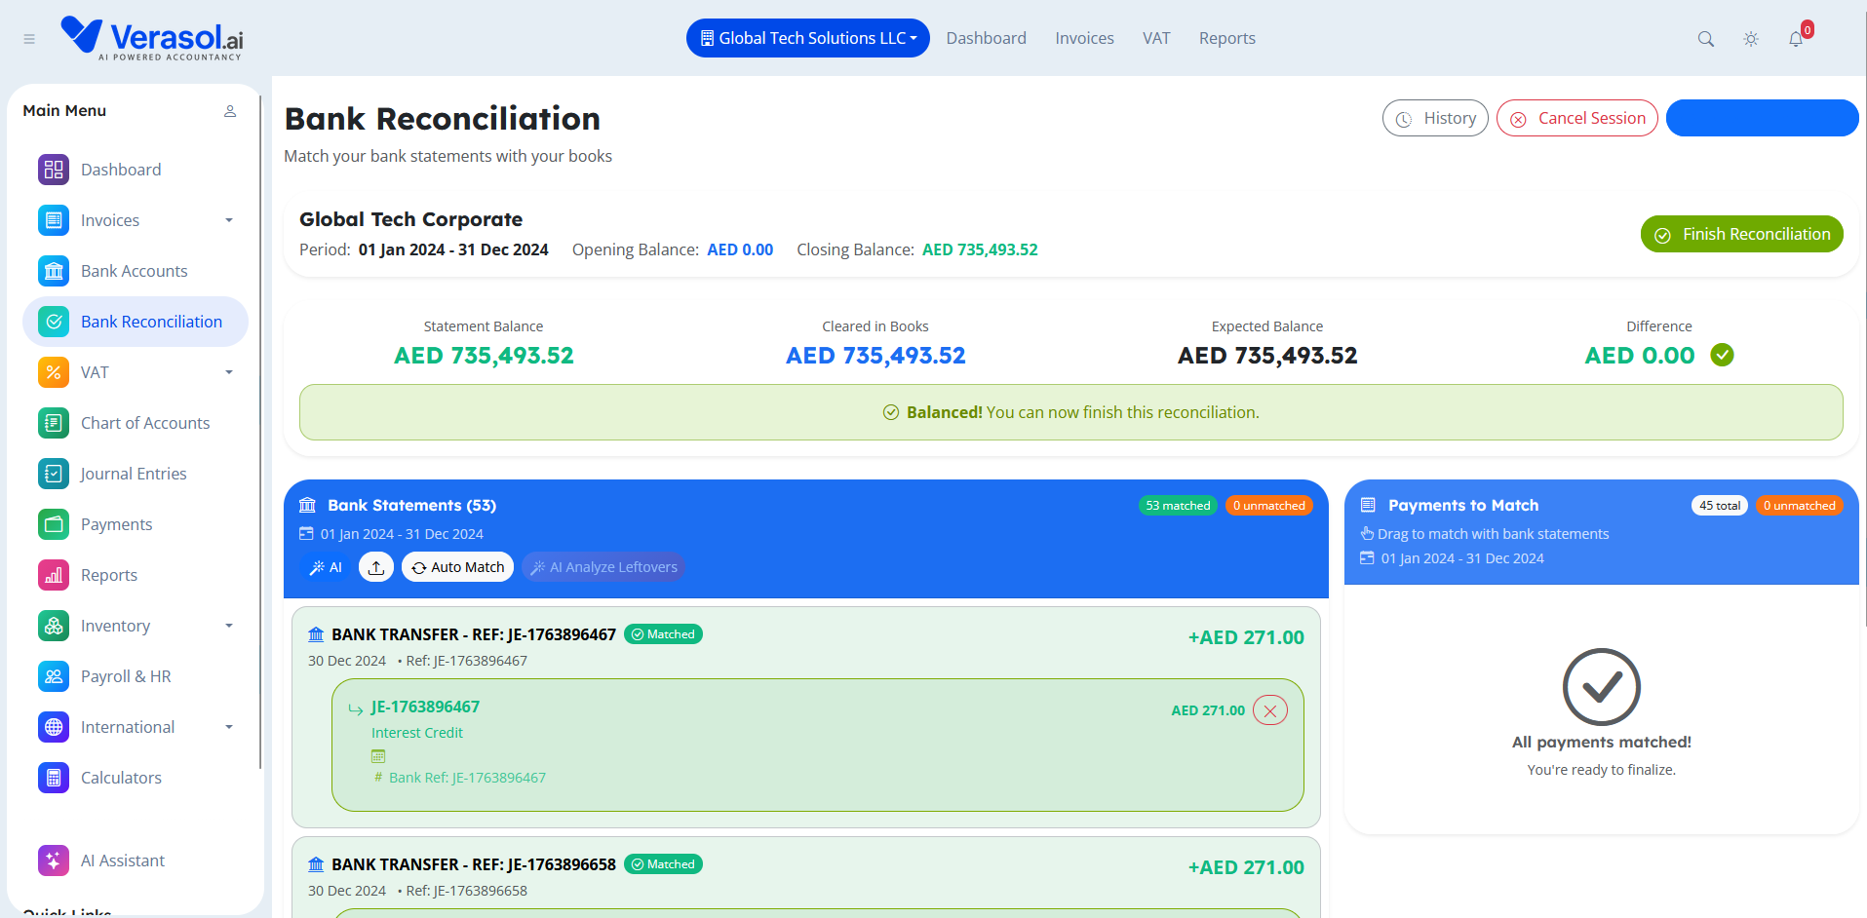Click the Statement Balance AED 735,493.52 value
Image resolution: width=1867 pixels, height=918 pixels.
coord(484,356)
